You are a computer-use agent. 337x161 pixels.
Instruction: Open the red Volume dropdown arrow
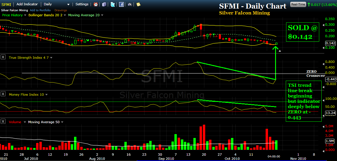coord(25,122)
